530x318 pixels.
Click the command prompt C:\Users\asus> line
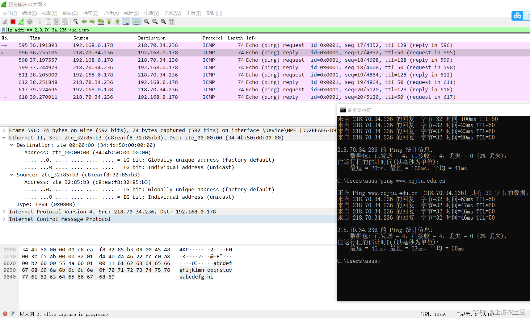coord(359,261)
